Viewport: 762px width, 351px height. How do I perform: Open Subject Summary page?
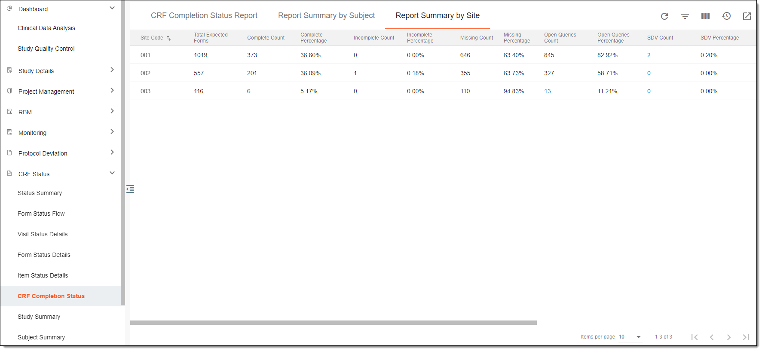click(x=41, y=337)
